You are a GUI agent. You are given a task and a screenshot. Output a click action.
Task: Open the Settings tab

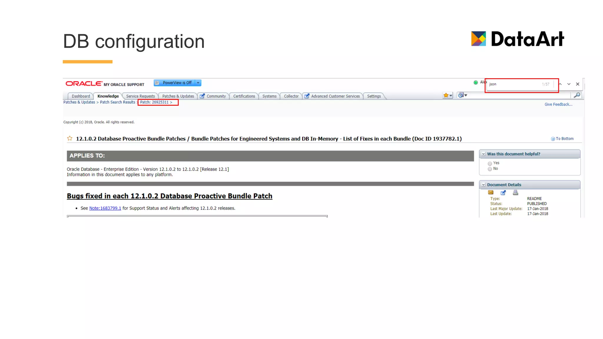click(374, 96)
